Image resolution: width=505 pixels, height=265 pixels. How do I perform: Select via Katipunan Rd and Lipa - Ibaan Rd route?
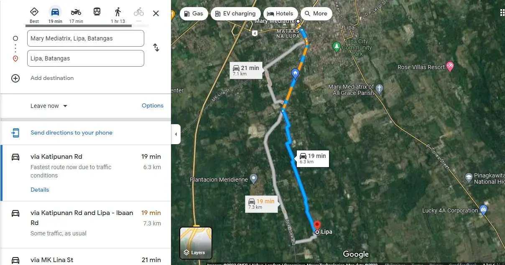coord(86,225)
